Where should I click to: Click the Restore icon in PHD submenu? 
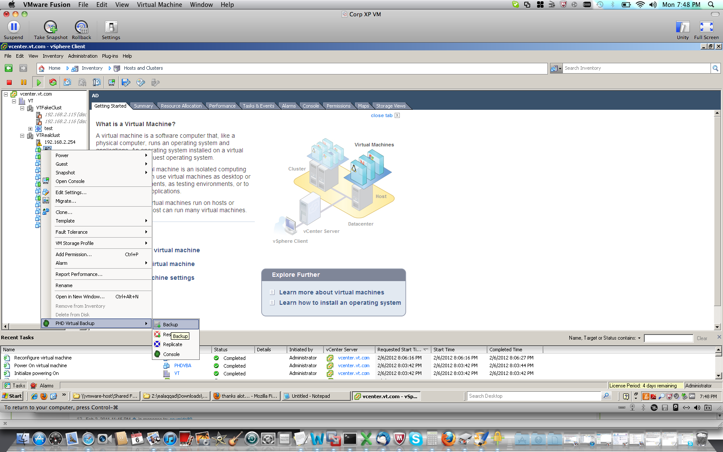click(x=158, y=334)
